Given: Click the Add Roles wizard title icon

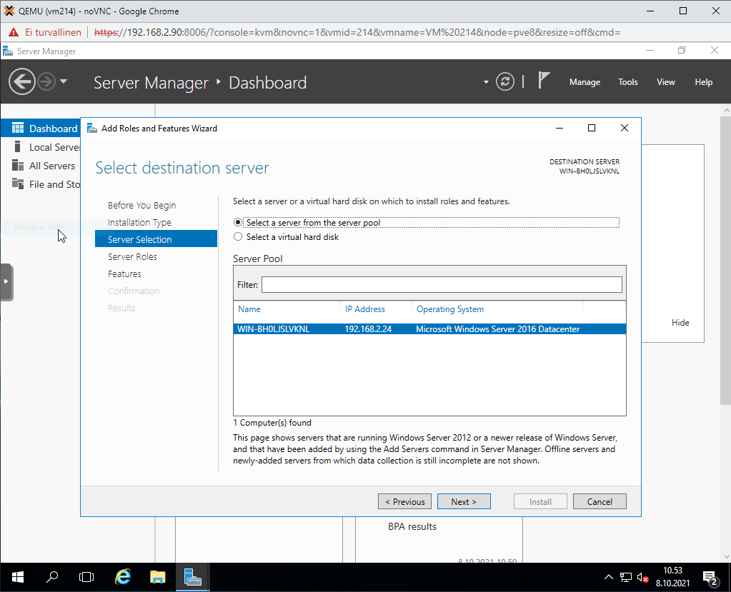Looking at the screenshot, I should [x=92, y=129].
